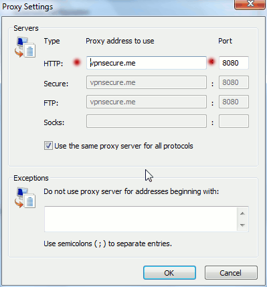Click the Socks port field
Viewport: 267px width, 287px height.
(x=234, y=121)
